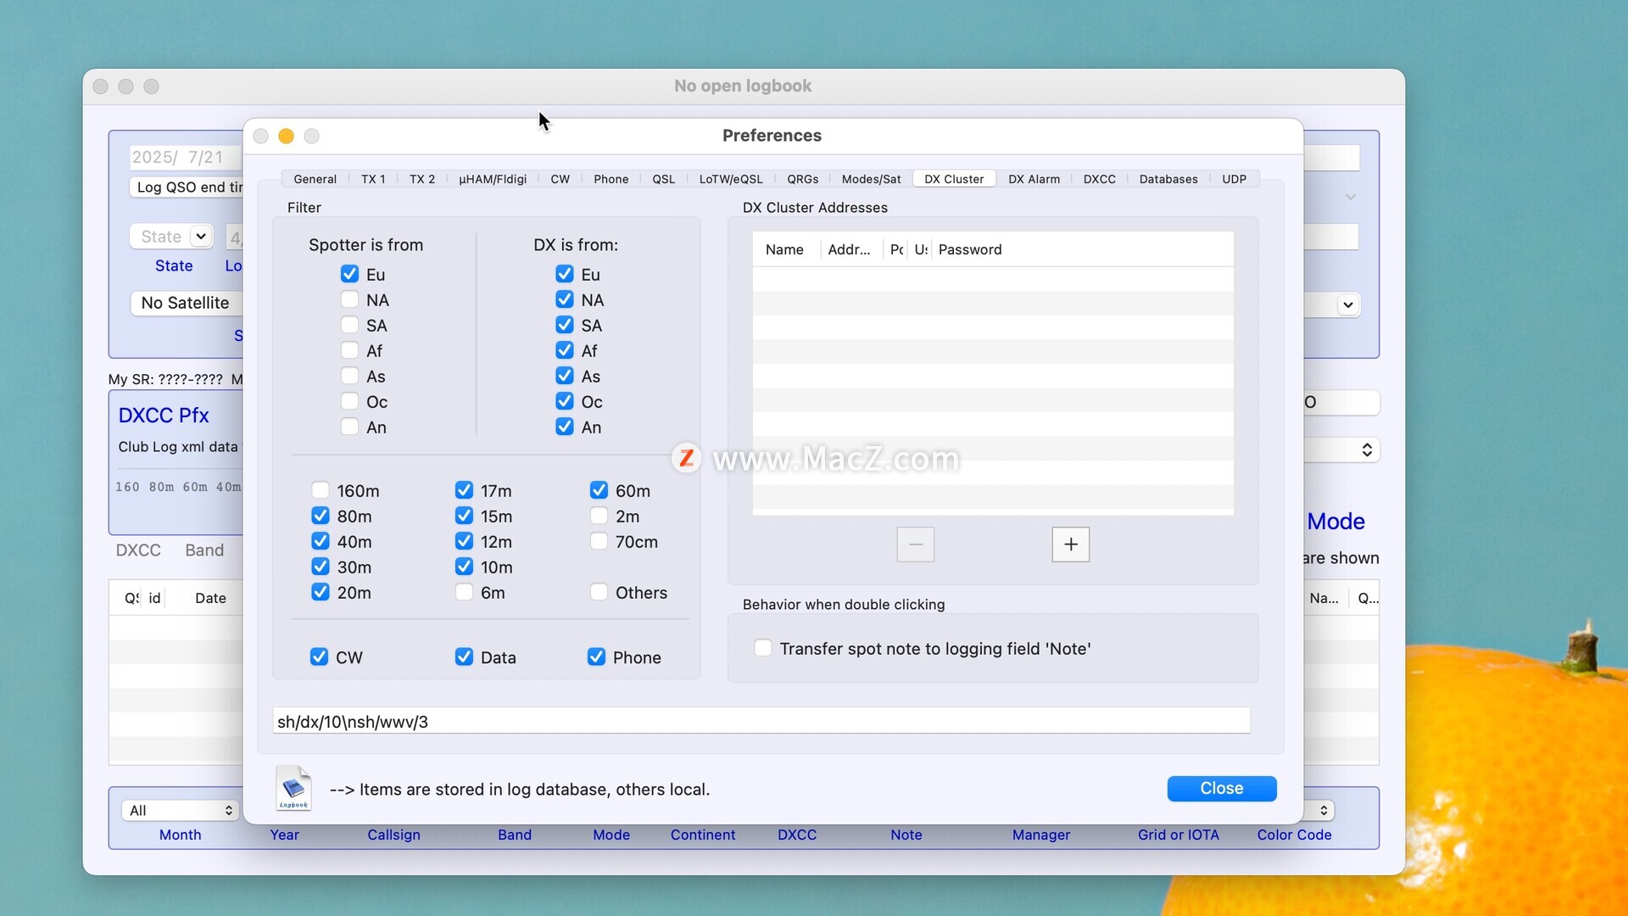Open the Phone preferences tab
This screenshot has width=1628, height=916.
(x=610, y=179)
